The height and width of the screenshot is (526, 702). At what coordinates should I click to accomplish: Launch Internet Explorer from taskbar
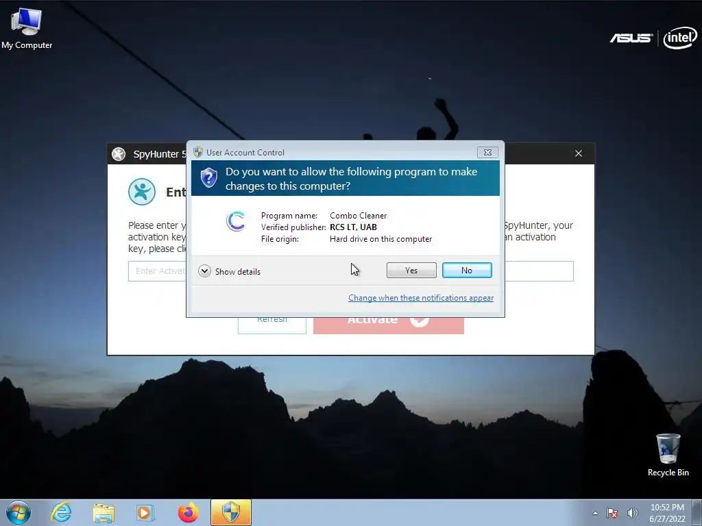pos(61,512)
